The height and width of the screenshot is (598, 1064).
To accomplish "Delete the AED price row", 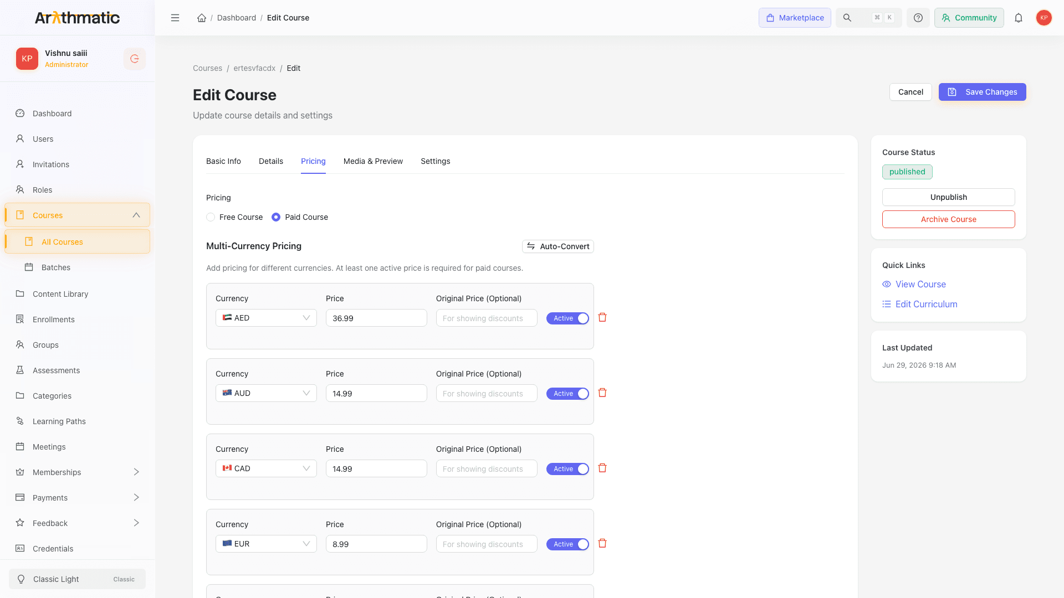I will click(602, 318).
